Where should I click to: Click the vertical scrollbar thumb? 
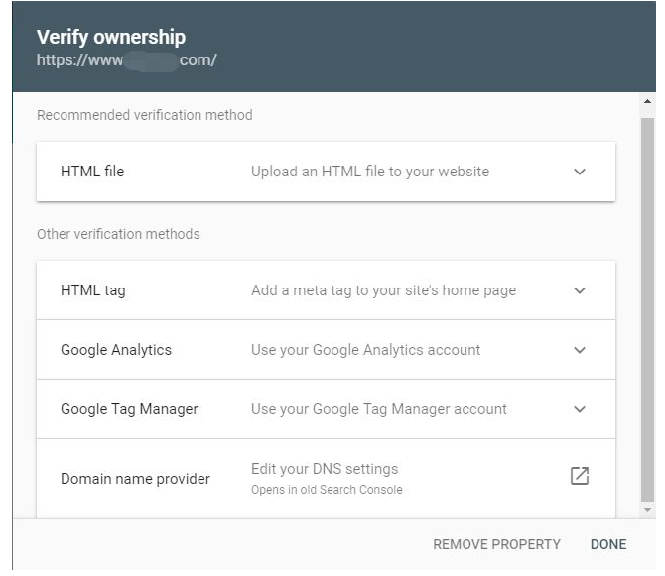click(x=647, y=309)
